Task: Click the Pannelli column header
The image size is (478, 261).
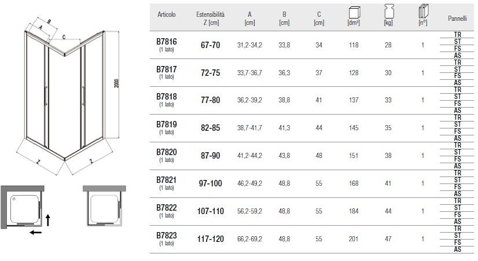Action: pyautogui.click(x=457, y=19)
